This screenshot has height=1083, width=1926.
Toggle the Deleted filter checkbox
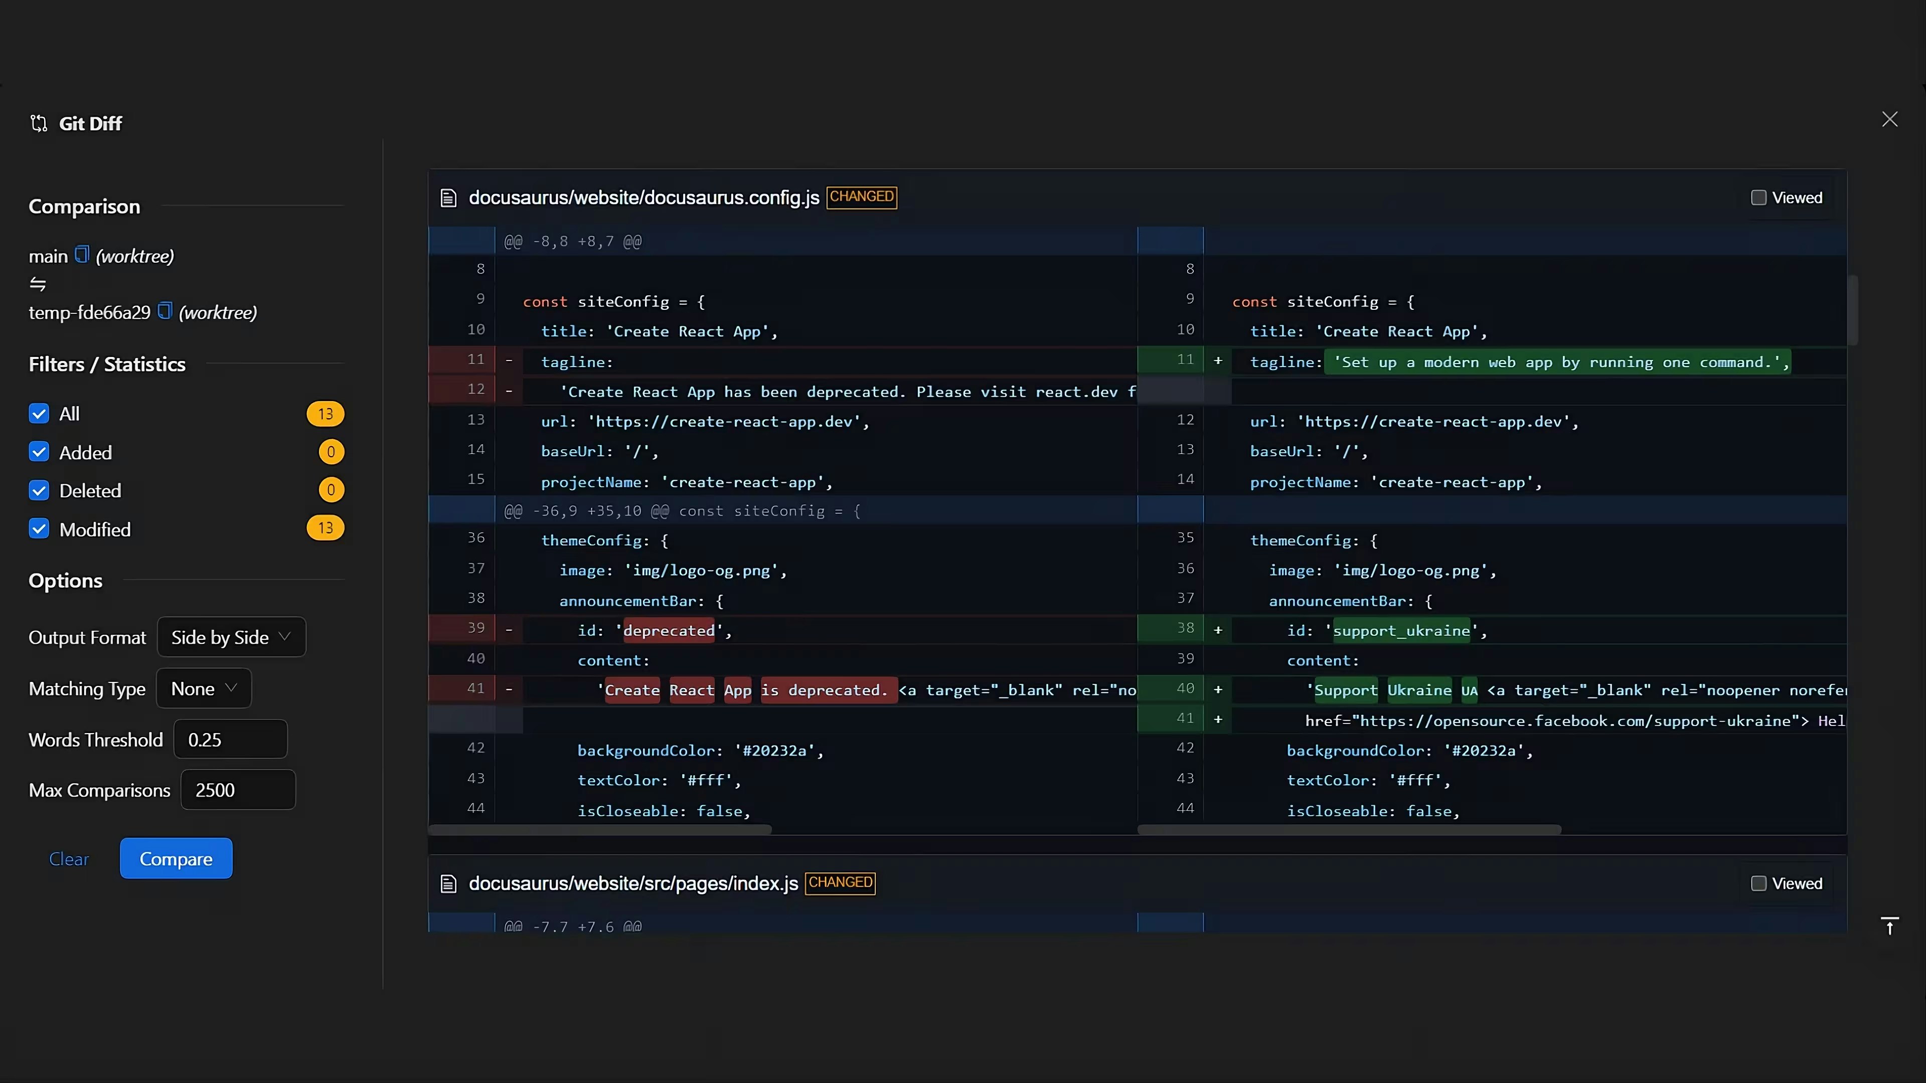click(39, 490)
